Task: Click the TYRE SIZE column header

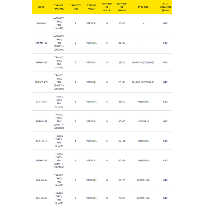Action: (143, 7)
